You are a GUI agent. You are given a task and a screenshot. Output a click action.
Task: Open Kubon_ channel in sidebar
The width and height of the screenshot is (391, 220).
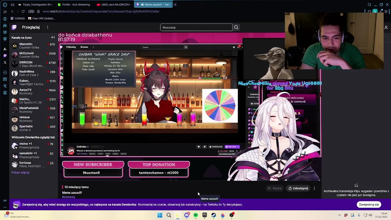point(34,82)
